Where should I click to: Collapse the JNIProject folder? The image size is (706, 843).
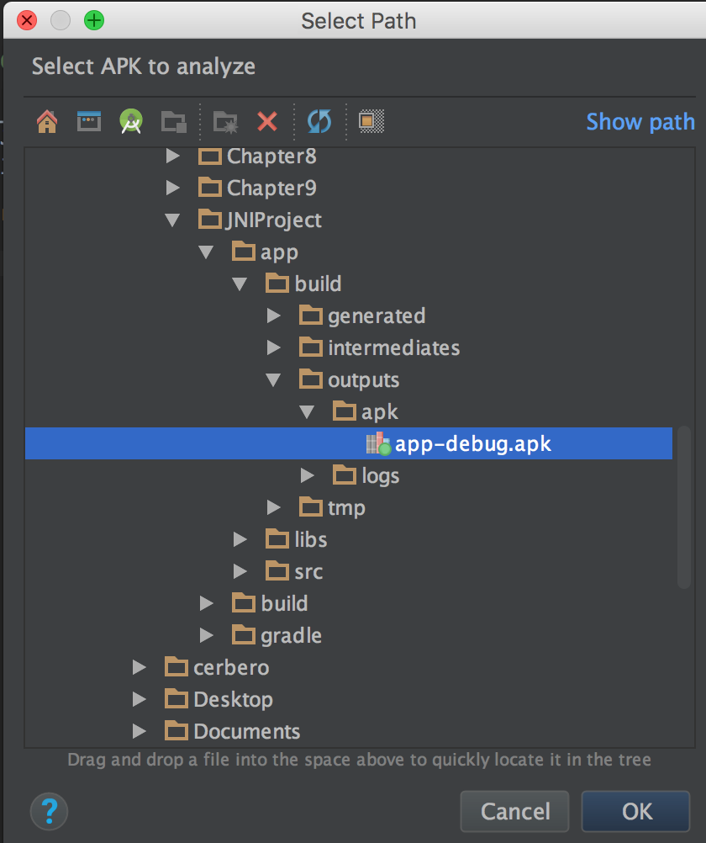tap(173, 220)
